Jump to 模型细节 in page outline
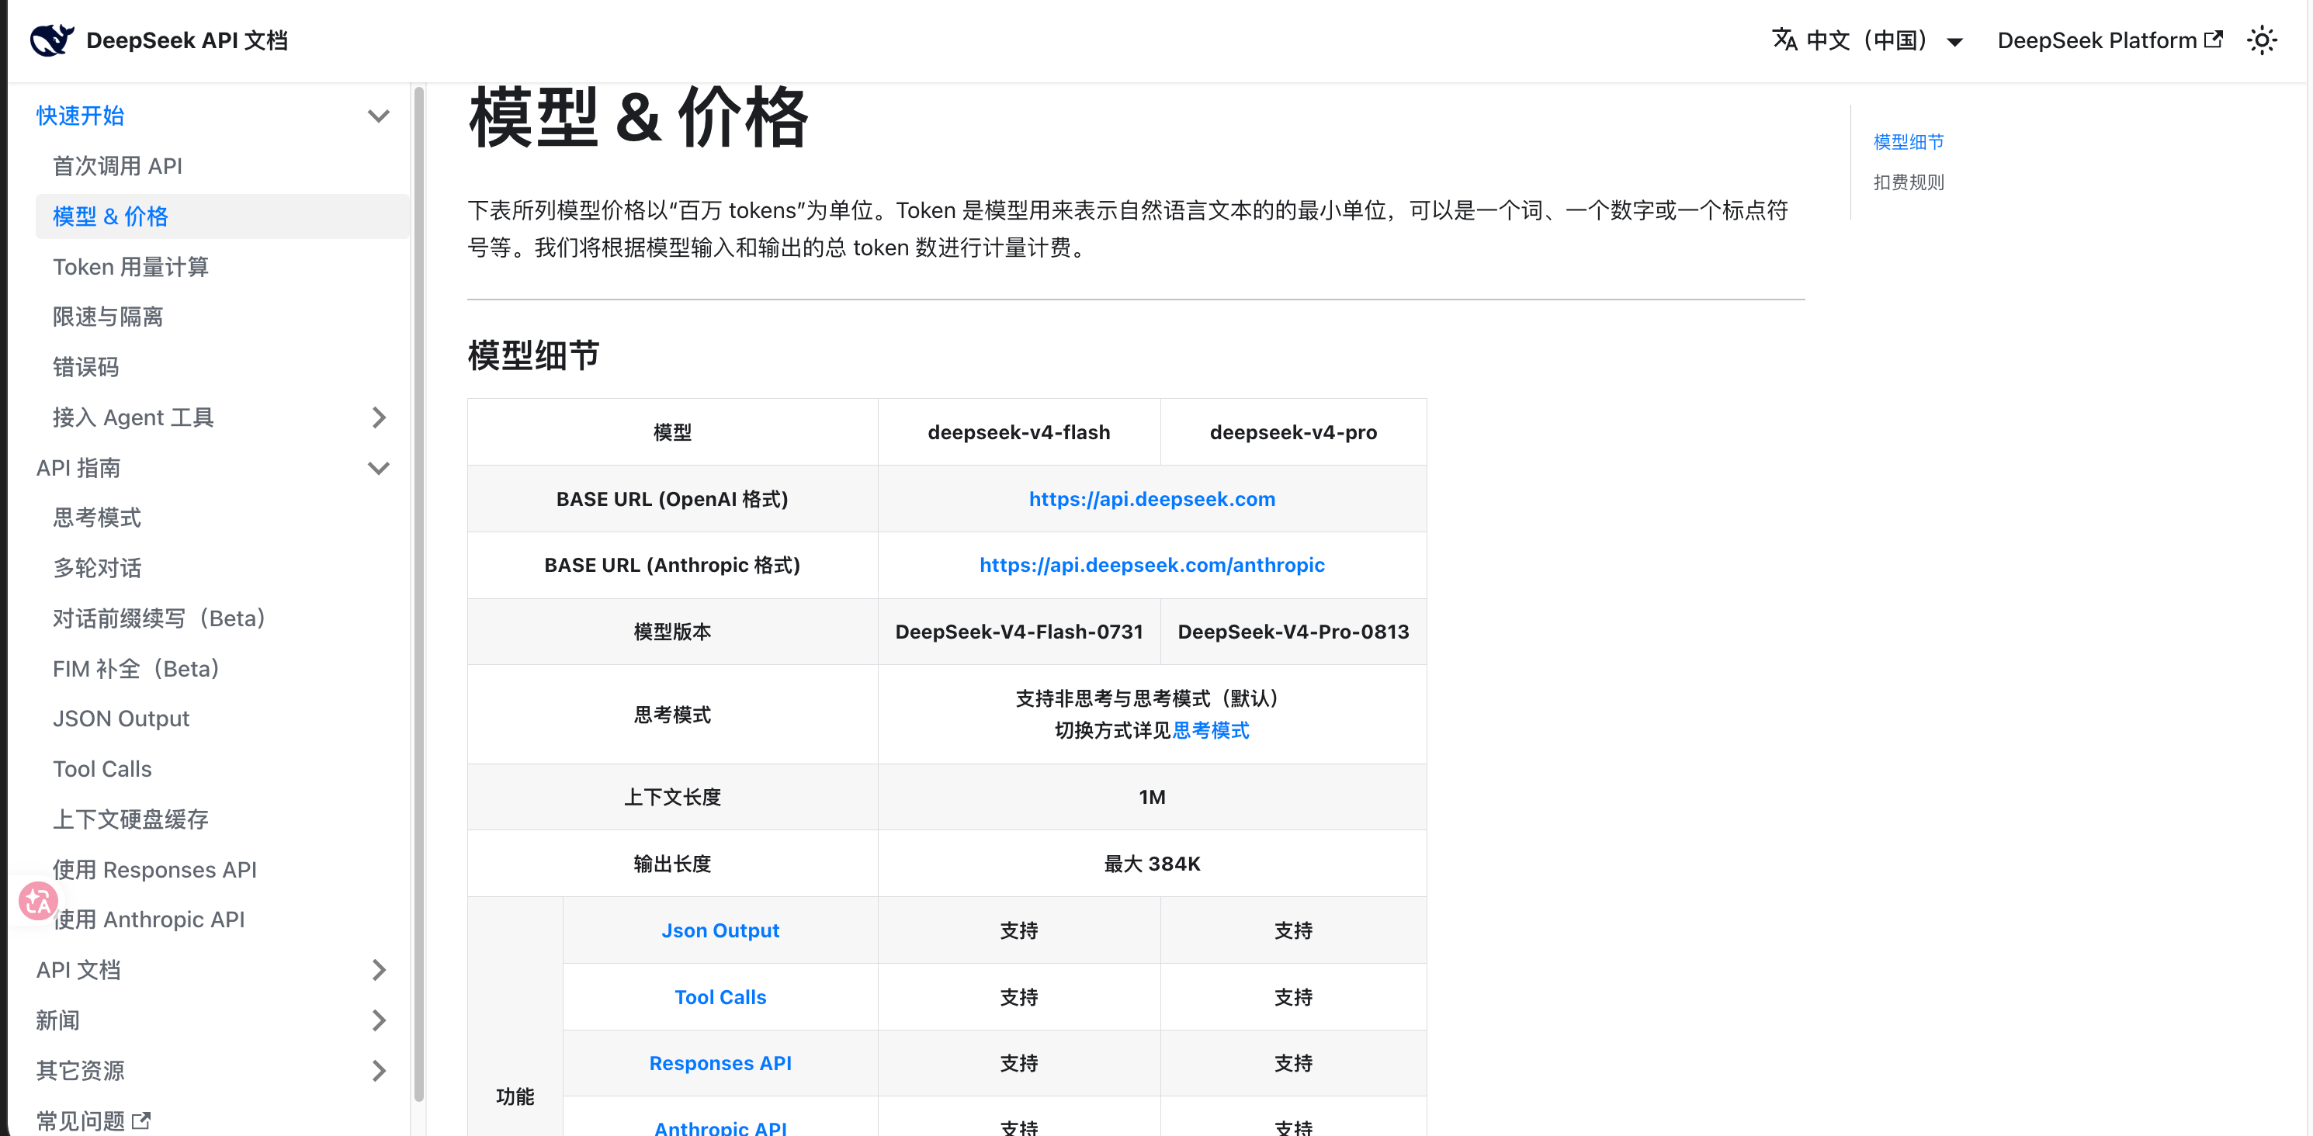Viewport: 2313px width, 1136px height. click(1908, 142)
